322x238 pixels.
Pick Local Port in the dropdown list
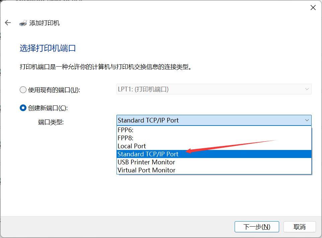[132, 146]
